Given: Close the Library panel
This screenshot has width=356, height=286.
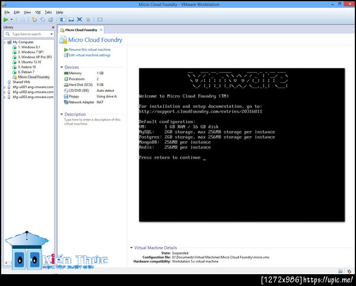Looking at the screenshot, I should [x=53, y=27].
